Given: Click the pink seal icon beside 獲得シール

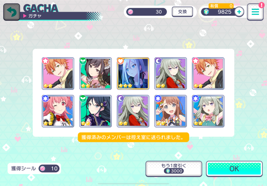Looking at the screenshot, I should tap(42, 168).
